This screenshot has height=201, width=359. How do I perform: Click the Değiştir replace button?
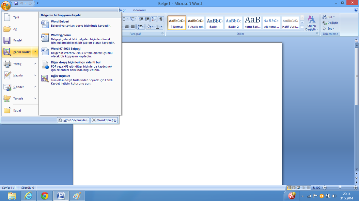point(330,23)
